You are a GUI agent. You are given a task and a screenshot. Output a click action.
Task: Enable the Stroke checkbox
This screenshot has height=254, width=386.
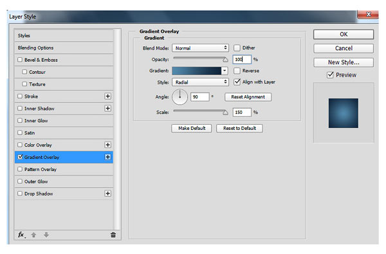(20, 96)
